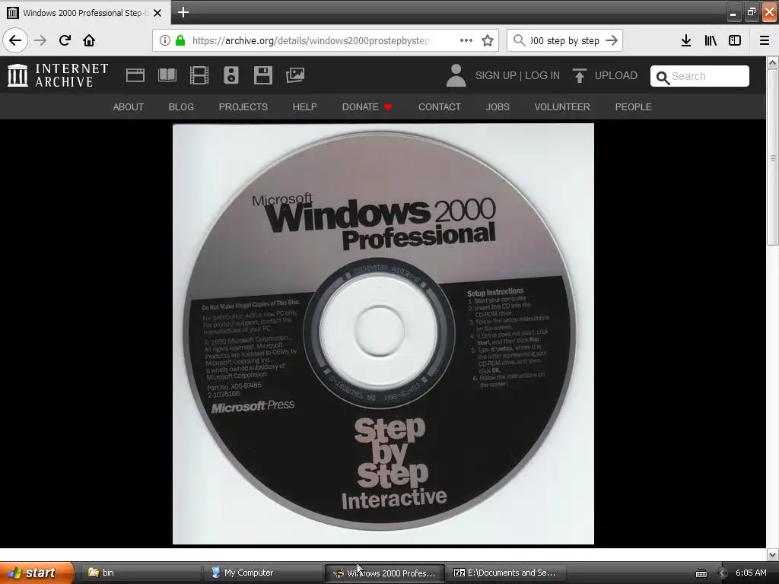The height and width of the screenshot is (584, 779).
Task: Open page actions three-dot menu
Action: tap(466, 40)
